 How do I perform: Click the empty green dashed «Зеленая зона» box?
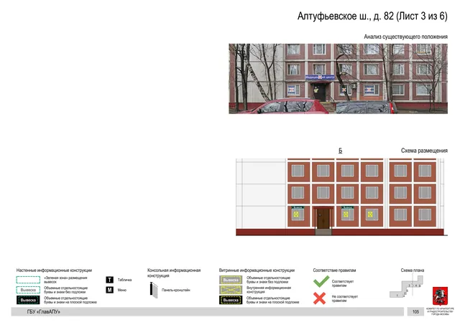pos(28,280)
